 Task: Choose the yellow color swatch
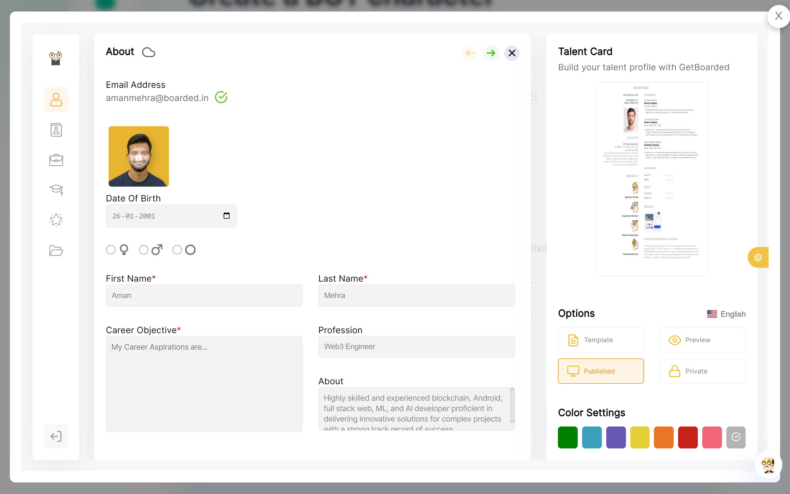coord(640,437)
